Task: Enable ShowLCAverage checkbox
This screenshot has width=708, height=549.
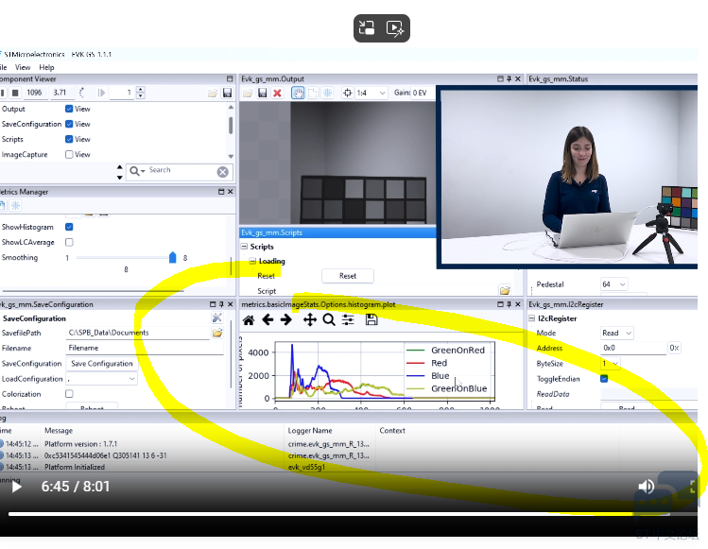Action: coord(69,243)
